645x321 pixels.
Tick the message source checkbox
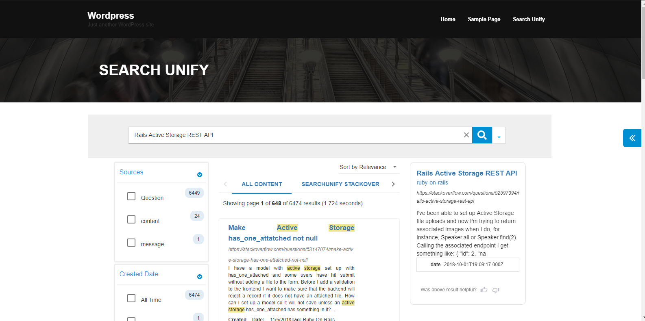click(131, 243)
